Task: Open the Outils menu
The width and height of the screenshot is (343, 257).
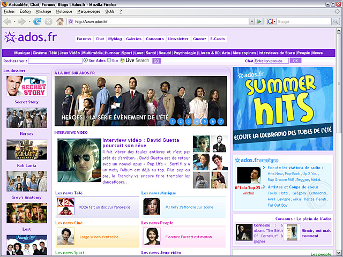Action: [x=110, y=11]
